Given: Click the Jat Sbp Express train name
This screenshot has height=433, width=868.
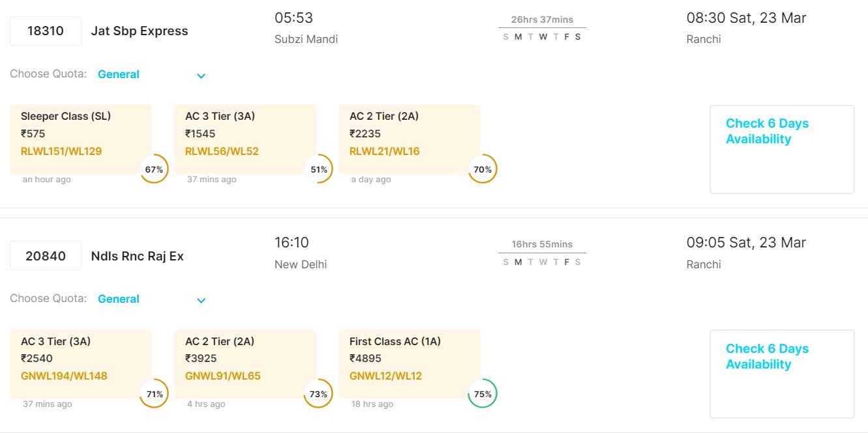Looking at the screenshot, I should coord(140,31).
